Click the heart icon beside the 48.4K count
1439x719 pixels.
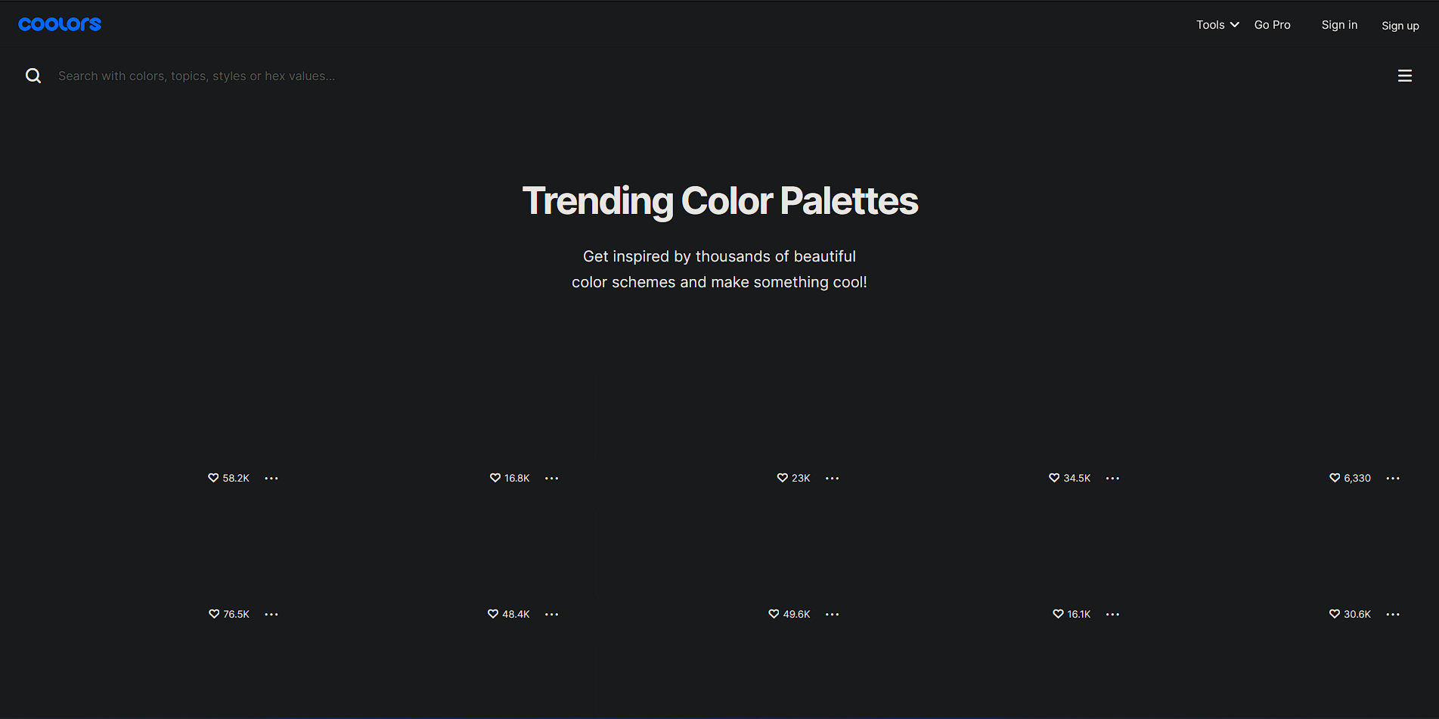[492, 614]
